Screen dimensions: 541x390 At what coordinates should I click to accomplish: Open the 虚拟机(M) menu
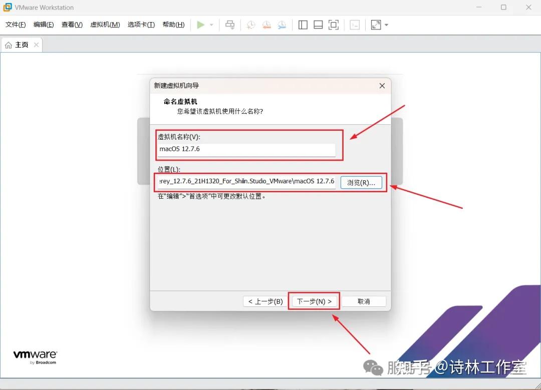105,25
